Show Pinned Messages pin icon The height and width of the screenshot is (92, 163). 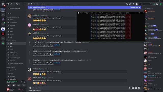133,4
